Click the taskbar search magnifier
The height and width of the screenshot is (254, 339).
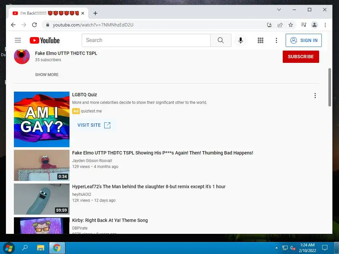point(25,248)
